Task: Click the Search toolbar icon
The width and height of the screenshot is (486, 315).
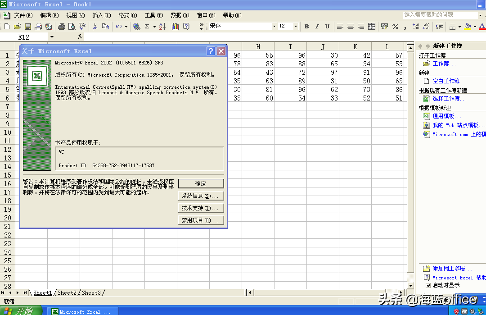Action: pos(49,27)
